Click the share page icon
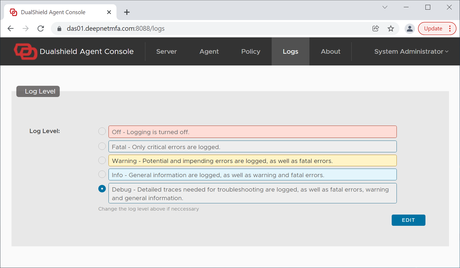This screenshot has height=268, width=460. point(376,29)
